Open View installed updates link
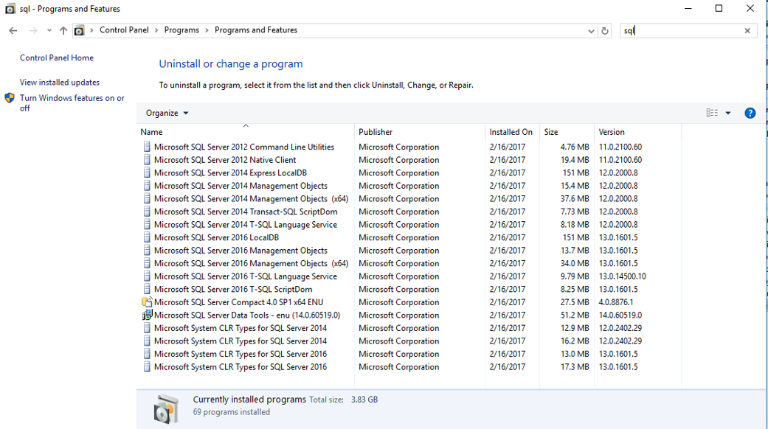Image resolution: width=768 pixels, height=429 pixels. click(60, 82)
